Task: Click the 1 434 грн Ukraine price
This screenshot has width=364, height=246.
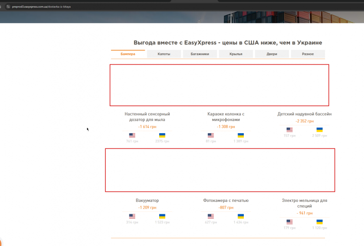Action: tap(241, 222)
